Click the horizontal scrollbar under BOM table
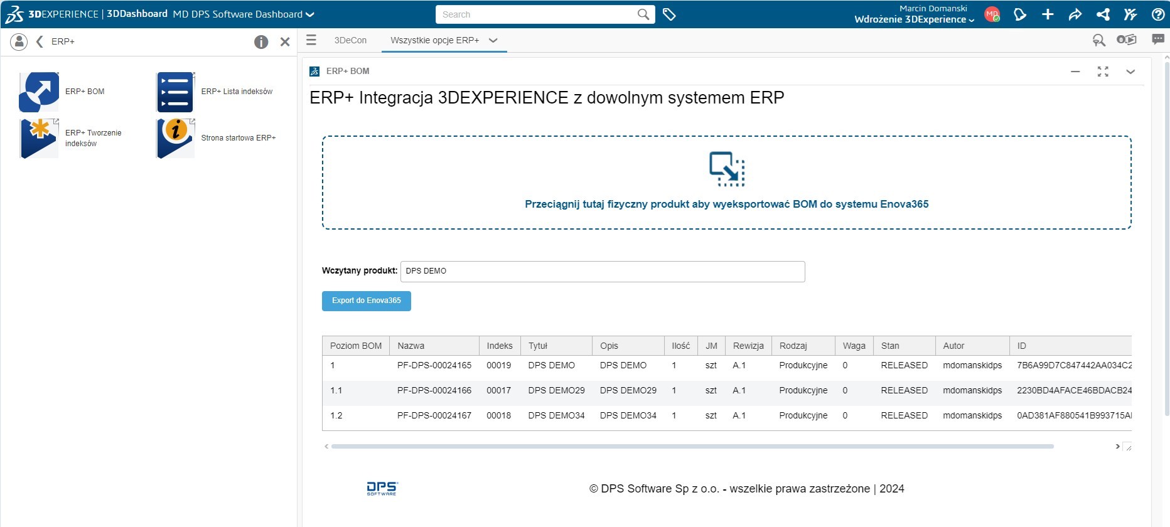This screenshot has width=1170, height=527. [692, 447]
